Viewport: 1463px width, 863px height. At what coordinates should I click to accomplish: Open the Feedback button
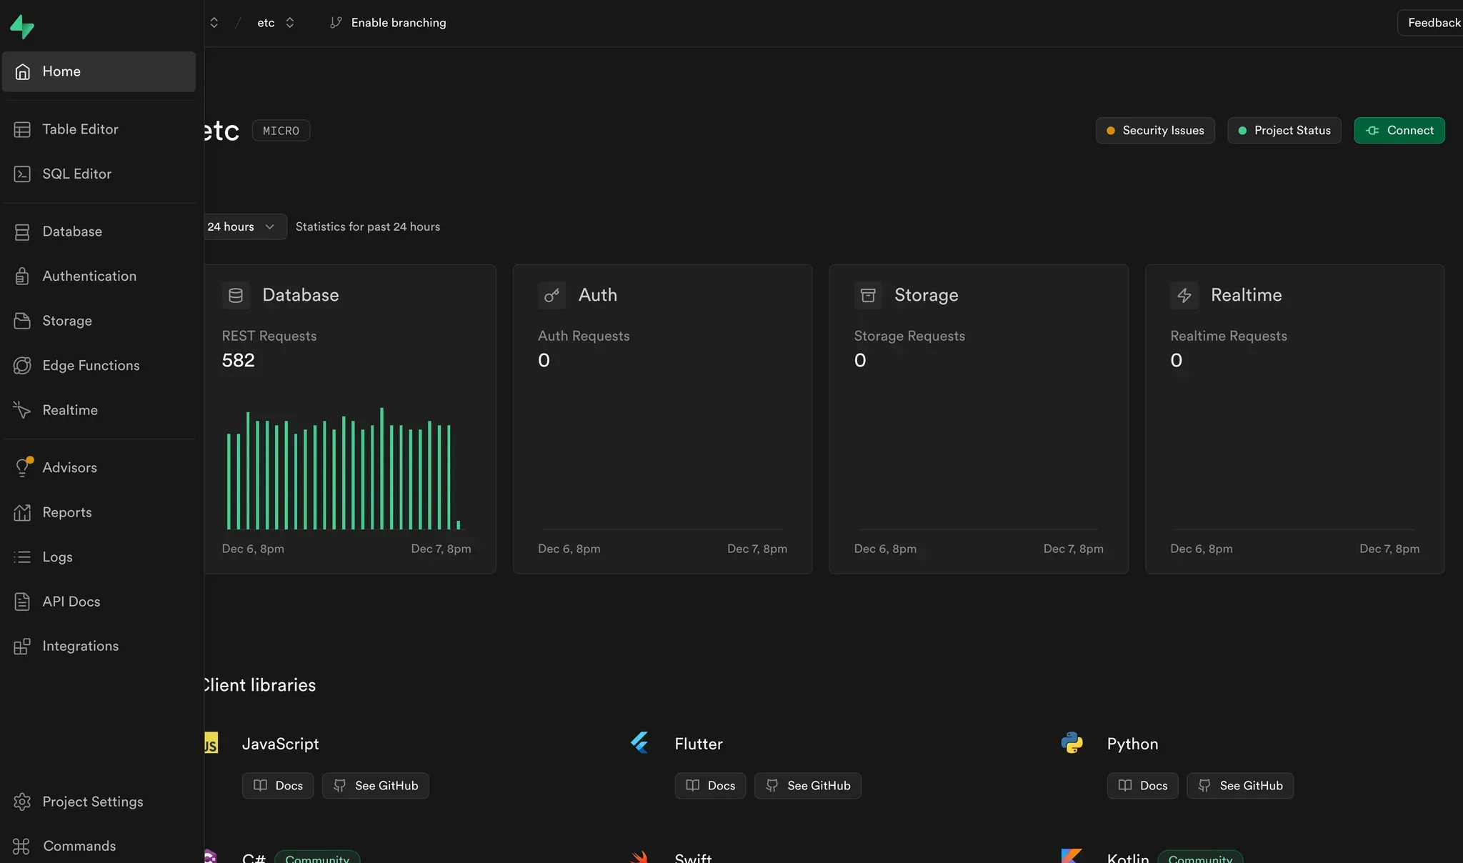1432,23
